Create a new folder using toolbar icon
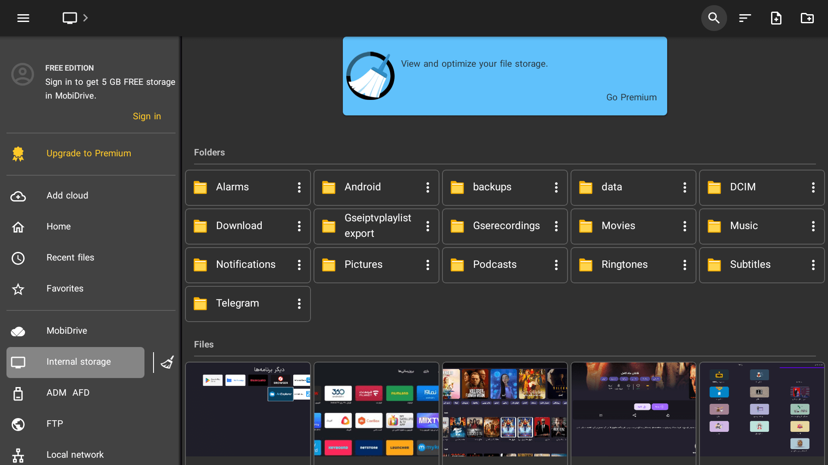This screenshot has width=828, height=465. pos(807,18)
